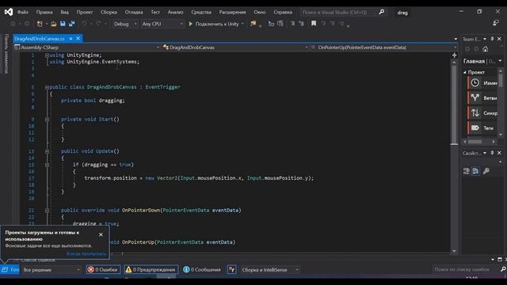Open the Сборка и IntelliSense dropdown

(x=270, y=269)
